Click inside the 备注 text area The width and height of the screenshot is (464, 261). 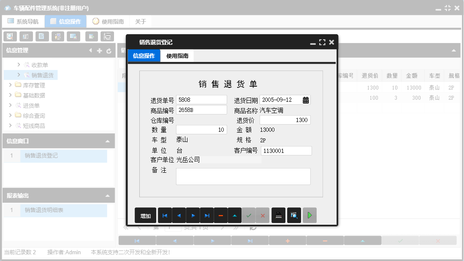[x=243, y=176]
